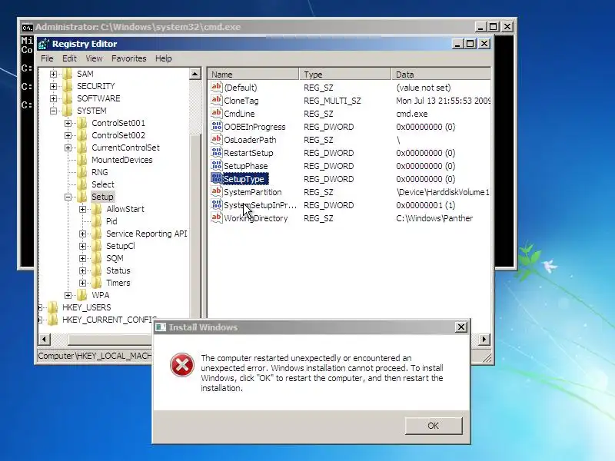Open the View menu
Image resolution: width=615 pixels, height=461 pixels.
[x=94, y=58]
